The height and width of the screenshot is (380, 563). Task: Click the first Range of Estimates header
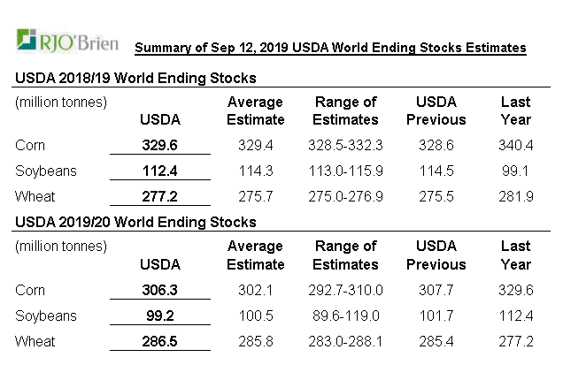tap(346, 110)
